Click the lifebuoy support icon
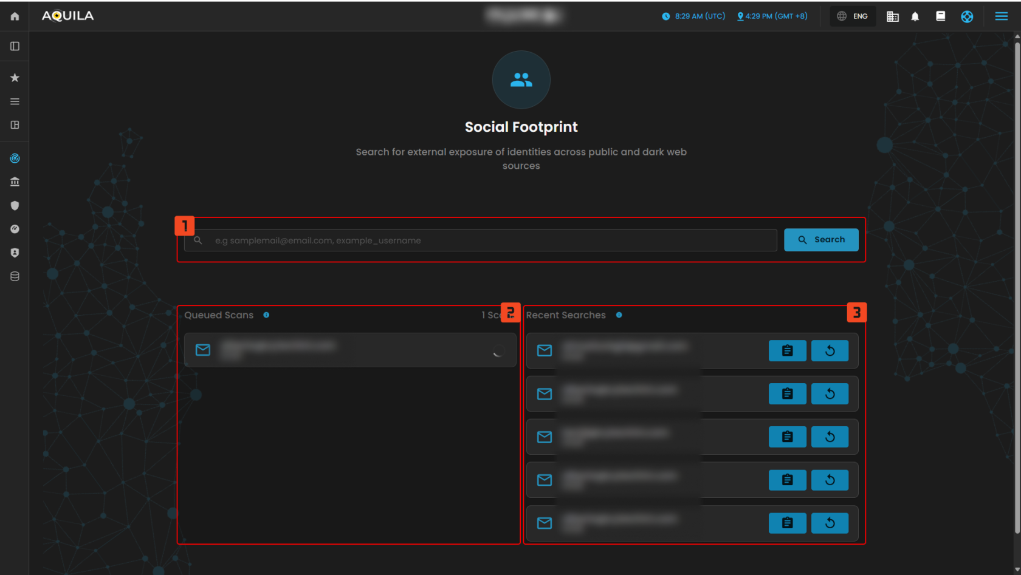This screenshot has height=575, width=1021. [x=966, y=16]
